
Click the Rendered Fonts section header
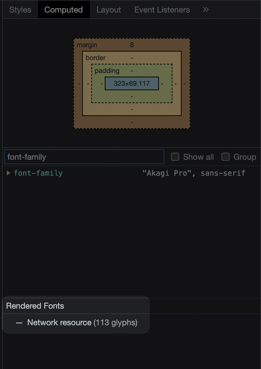click(x=35, y=306)
